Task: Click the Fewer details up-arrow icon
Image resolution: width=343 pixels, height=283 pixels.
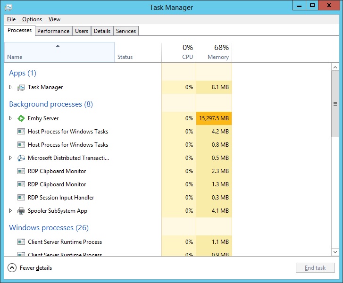Action: pos(12,268)
